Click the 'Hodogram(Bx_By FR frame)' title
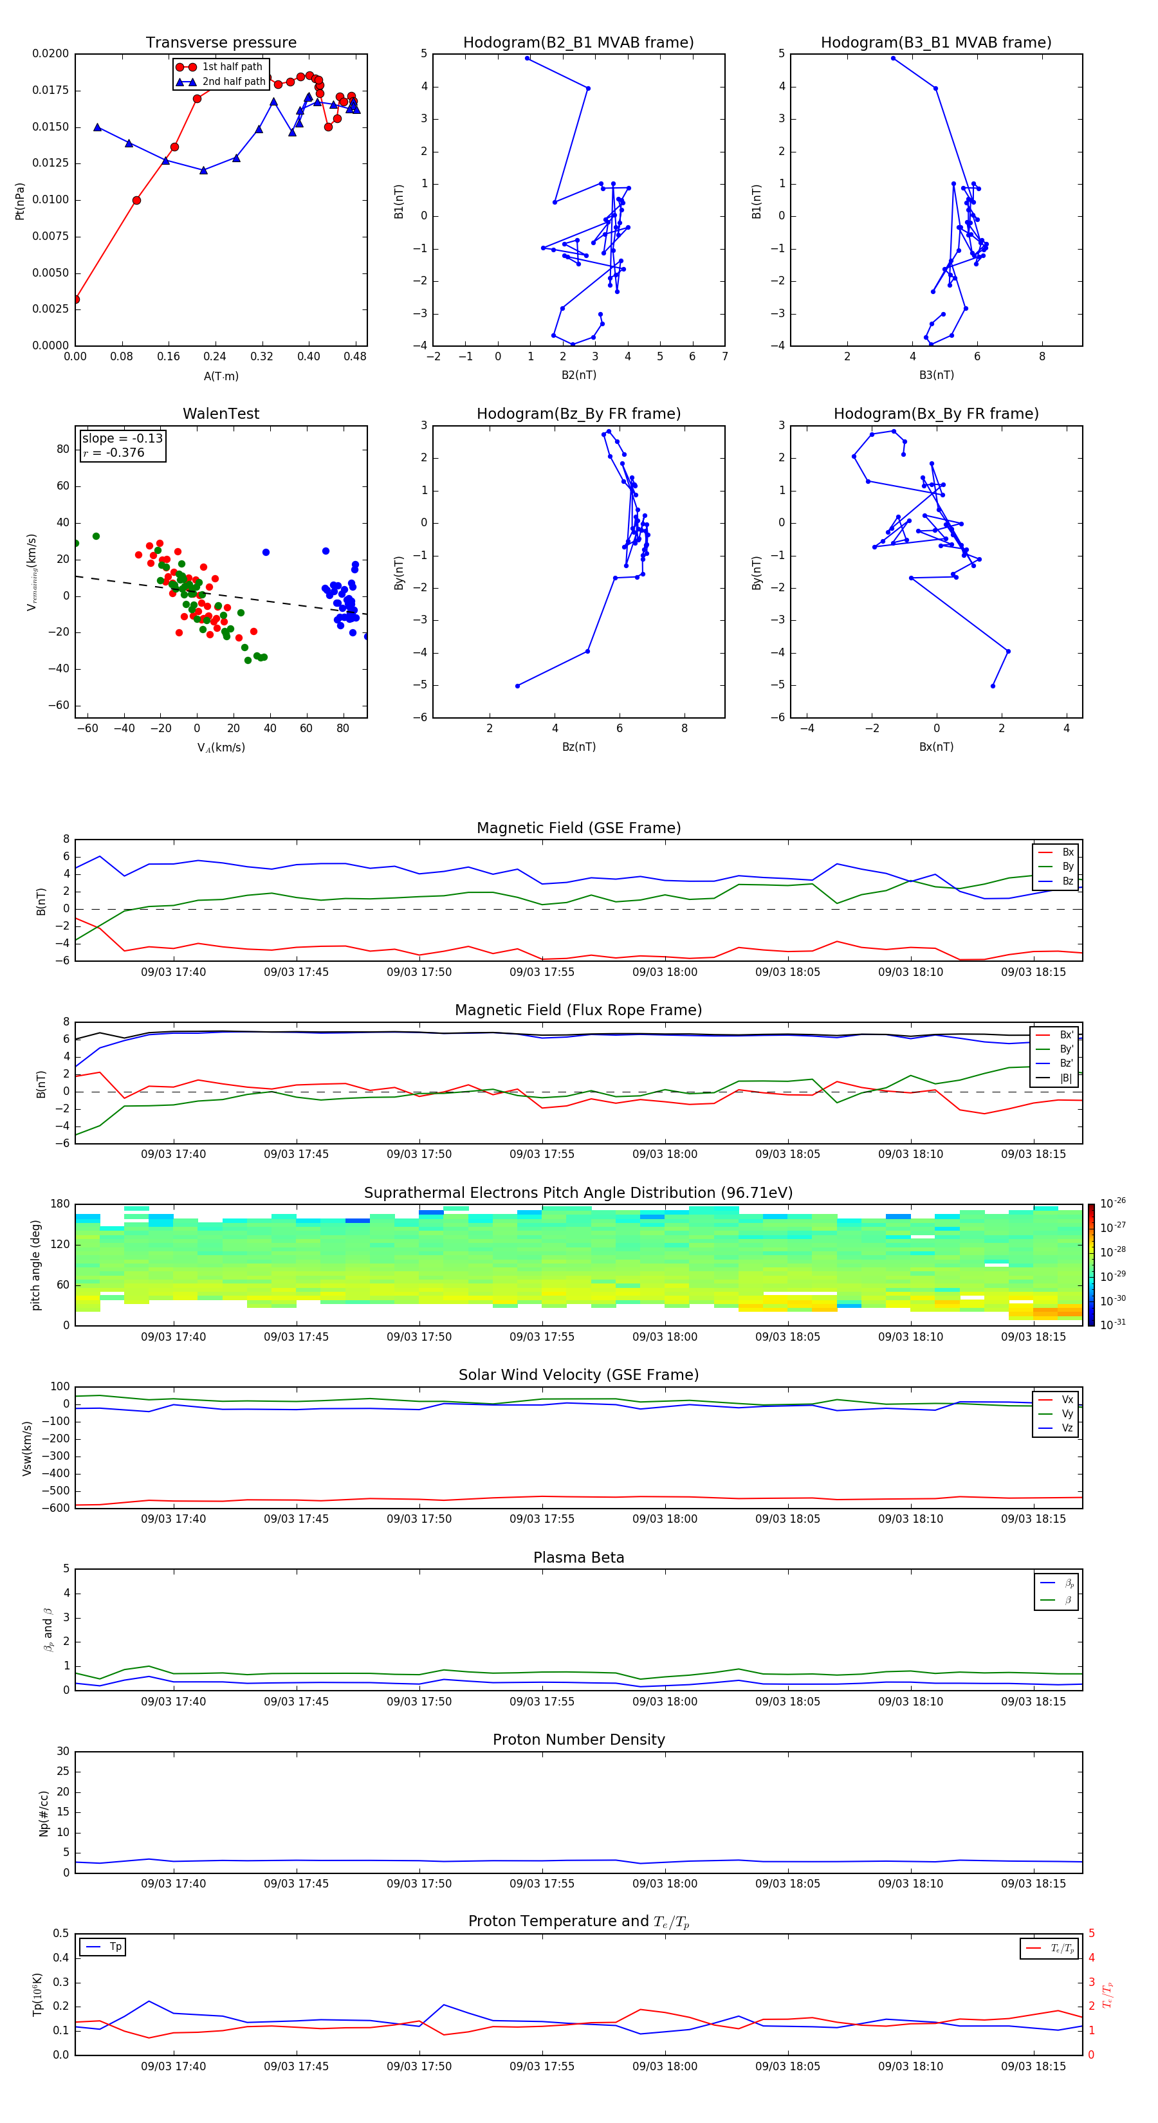The width and height of the screenshot is (1158, 2123). pos(936,414)
